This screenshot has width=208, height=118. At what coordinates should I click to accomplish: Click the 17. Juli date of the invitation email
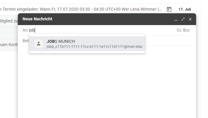185,9
